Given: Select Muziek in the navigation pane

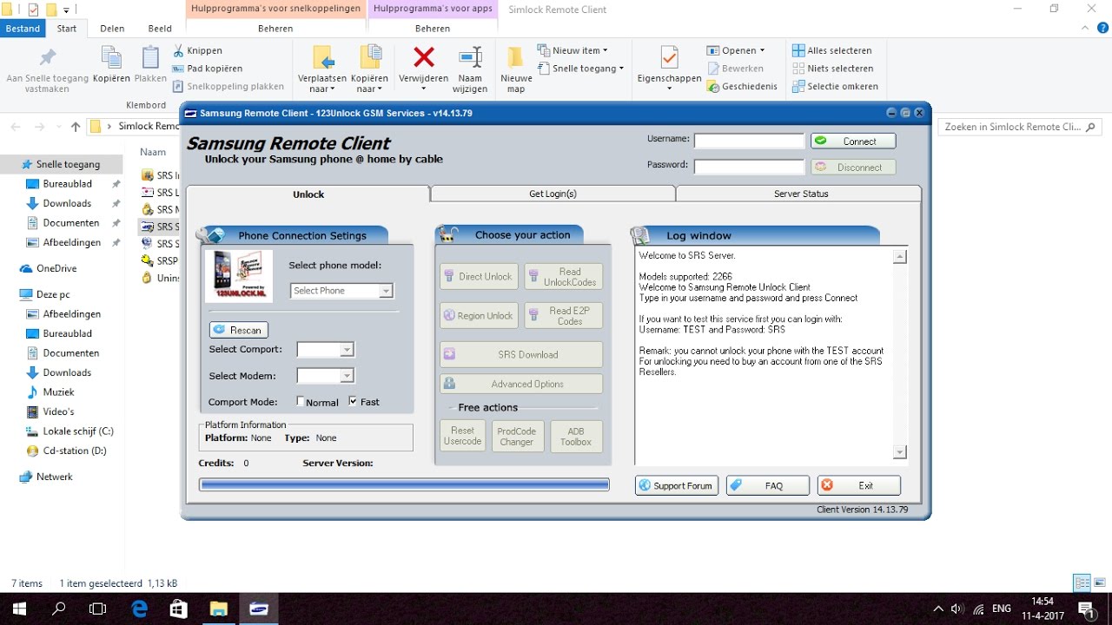Looking at the screenshot, I should [x=59, y=392].
